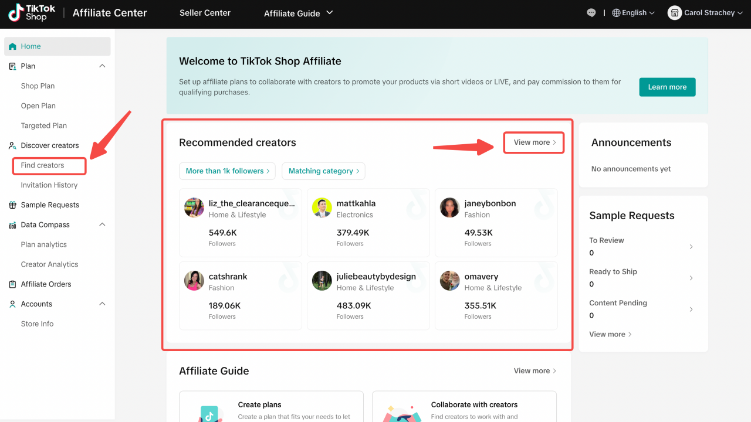This screenshot has width=751, height=422.
Task: Open Targeted Plan in sidebar
Action: coord(44,126)
